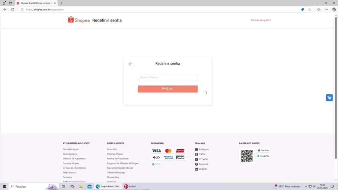338x190 pixels.
Task: Open the X/Twitter social link
Action: pos(202,159)
